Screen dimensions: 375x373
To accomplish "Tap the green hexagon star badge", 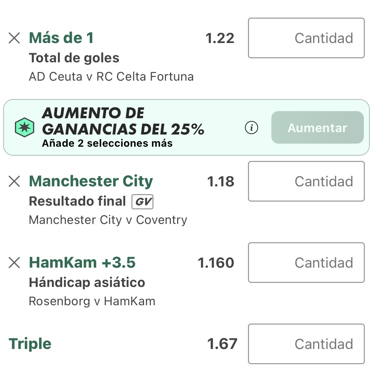I will tap(24, 127).
